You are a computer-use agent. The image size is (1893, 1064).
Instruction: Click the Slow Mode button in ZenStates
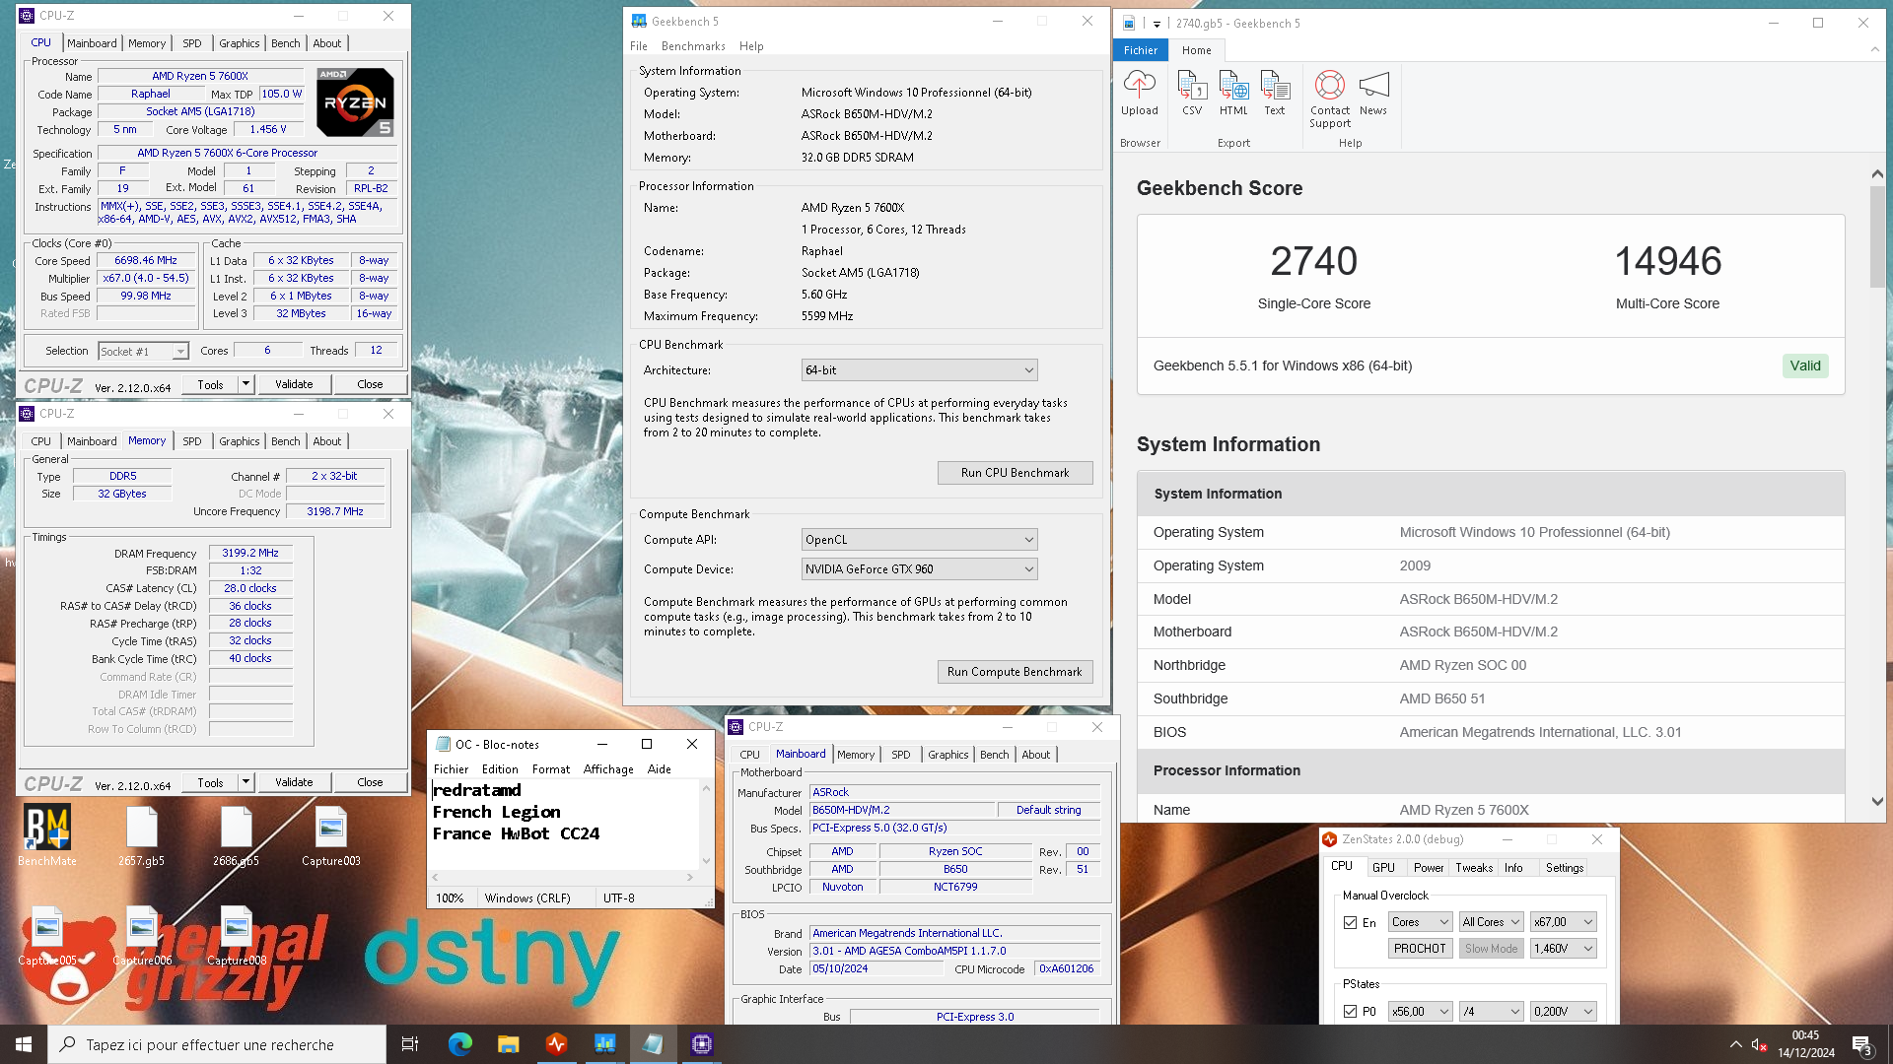(x=1492, y=949)
